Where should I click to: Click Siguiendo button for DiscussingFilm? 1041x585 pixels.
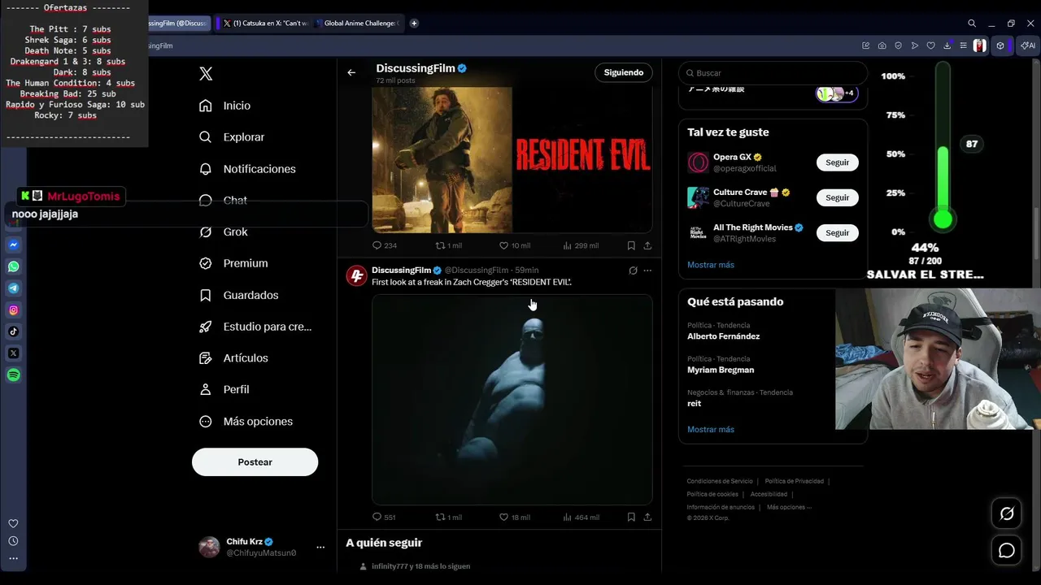pos(624,72)
